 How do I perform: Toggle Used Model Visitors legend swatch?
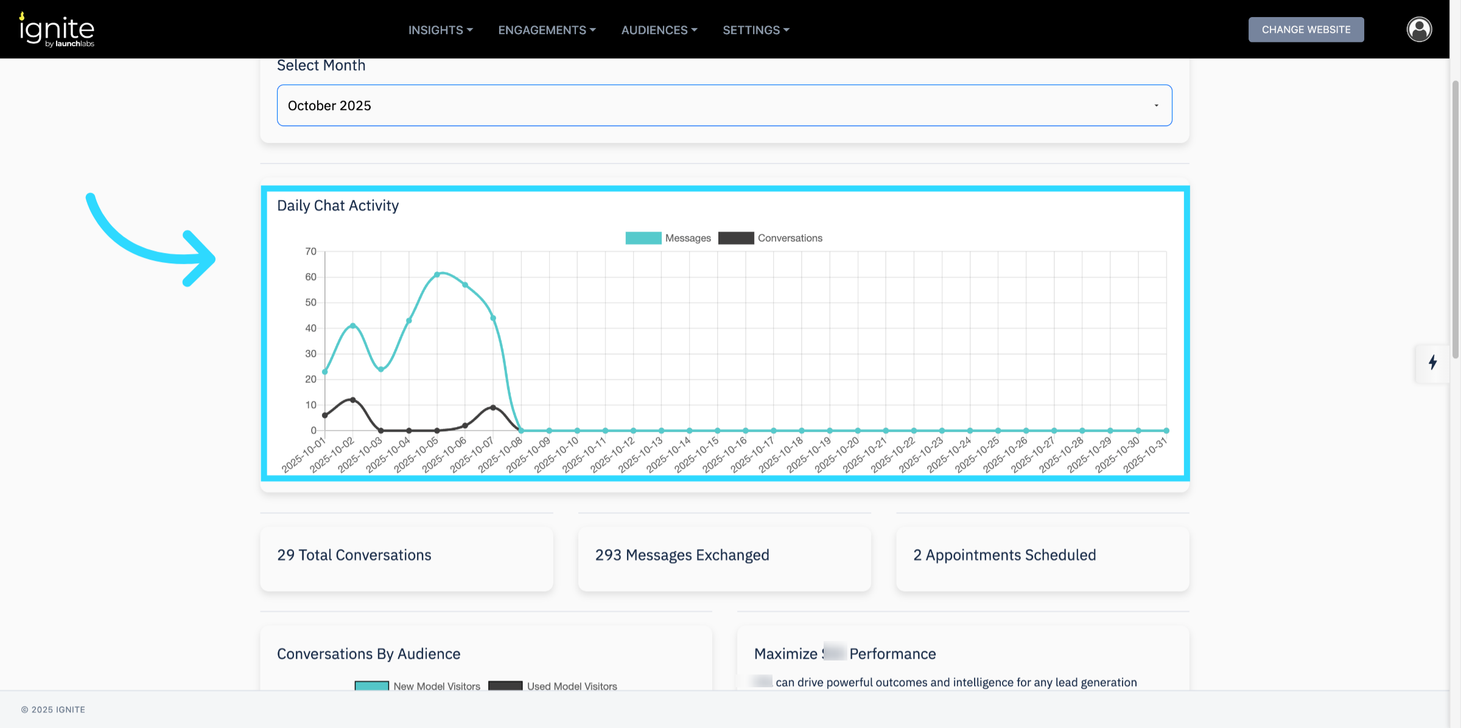pos(505,685)
